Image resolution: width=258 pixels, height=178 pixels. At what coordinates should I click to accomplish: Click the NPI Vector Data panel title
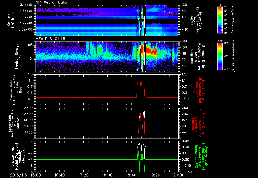tap(51, 2)
